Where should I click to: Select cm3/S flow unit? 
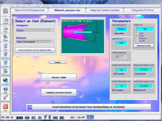[137, 41]
